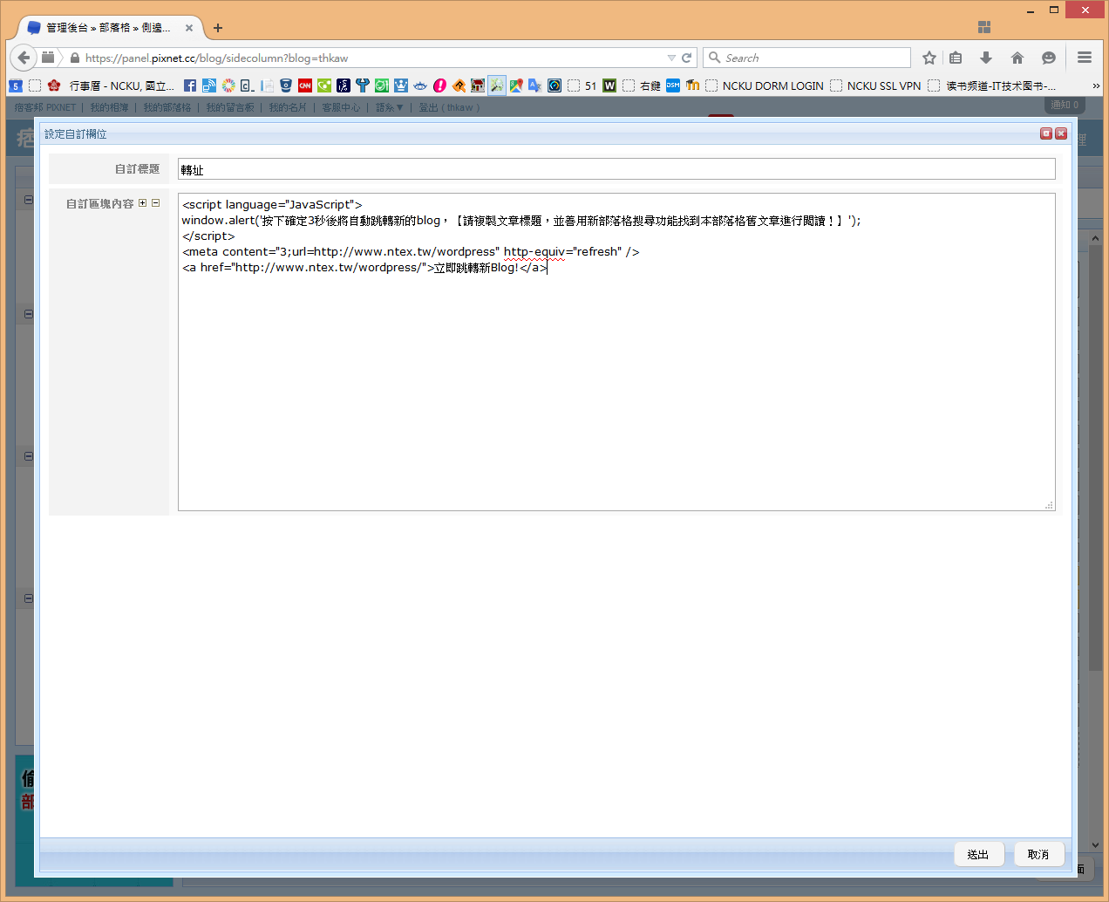This screenshot has width=1109, height=902.
Task: Open the 我的部落格 menu link
Action: click(x=167, y=107)
